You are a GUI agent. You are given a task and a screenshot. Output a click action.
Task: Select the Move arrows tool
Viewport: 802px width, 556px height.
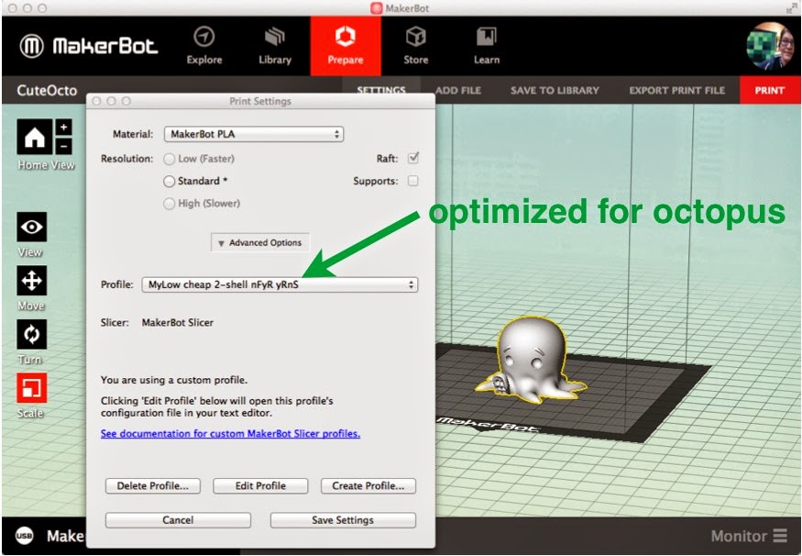[32, 281]
